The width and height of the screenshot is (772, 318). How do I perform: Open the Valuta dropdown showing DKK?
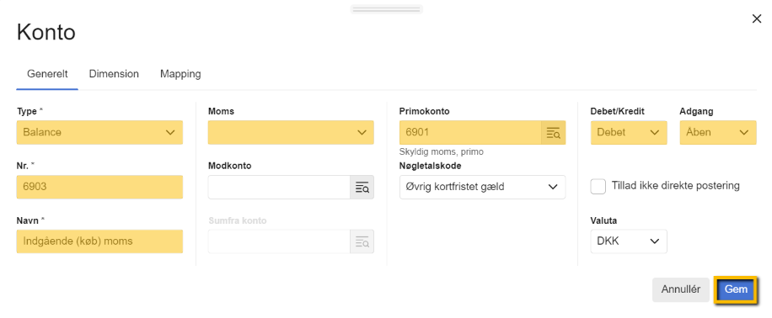pyautogui.click(x=629, y=241)
